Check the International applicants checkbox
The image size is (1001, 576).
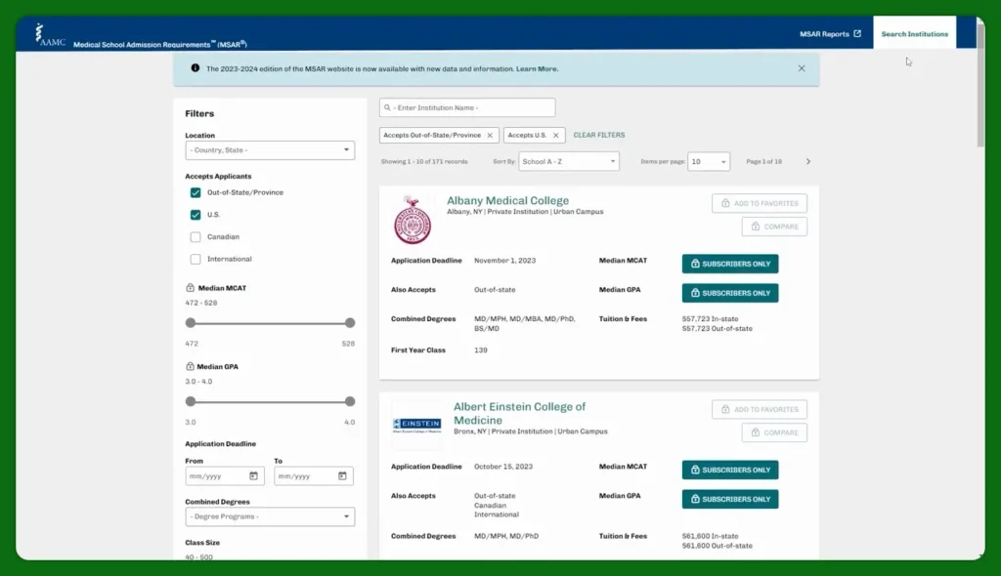(x=196, y=259)
